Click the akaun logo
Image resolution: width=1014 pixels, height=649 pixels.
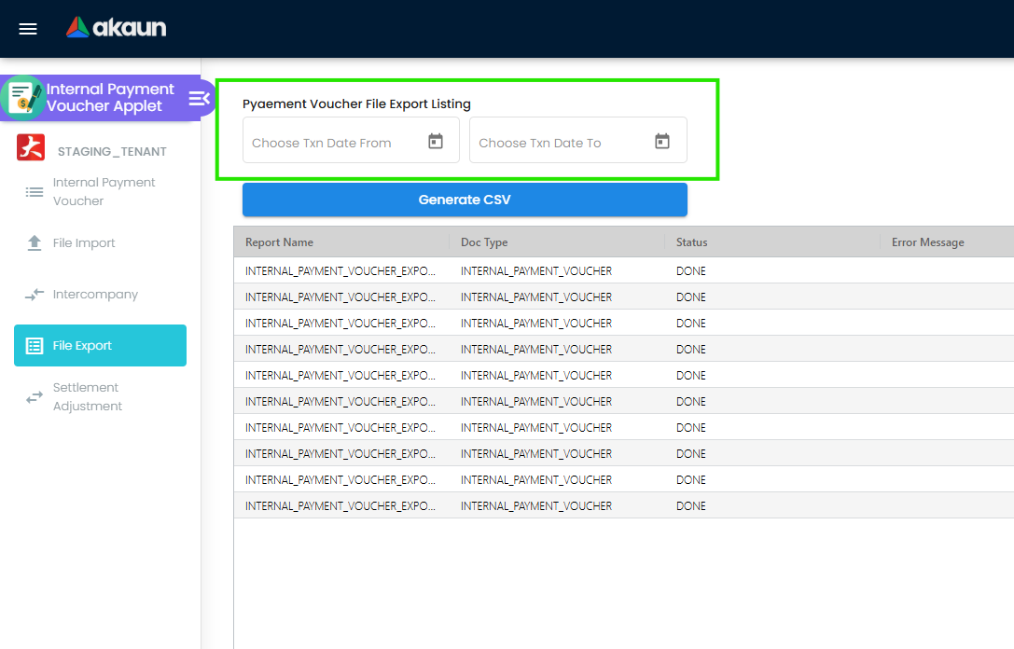(x=115, y=27)
